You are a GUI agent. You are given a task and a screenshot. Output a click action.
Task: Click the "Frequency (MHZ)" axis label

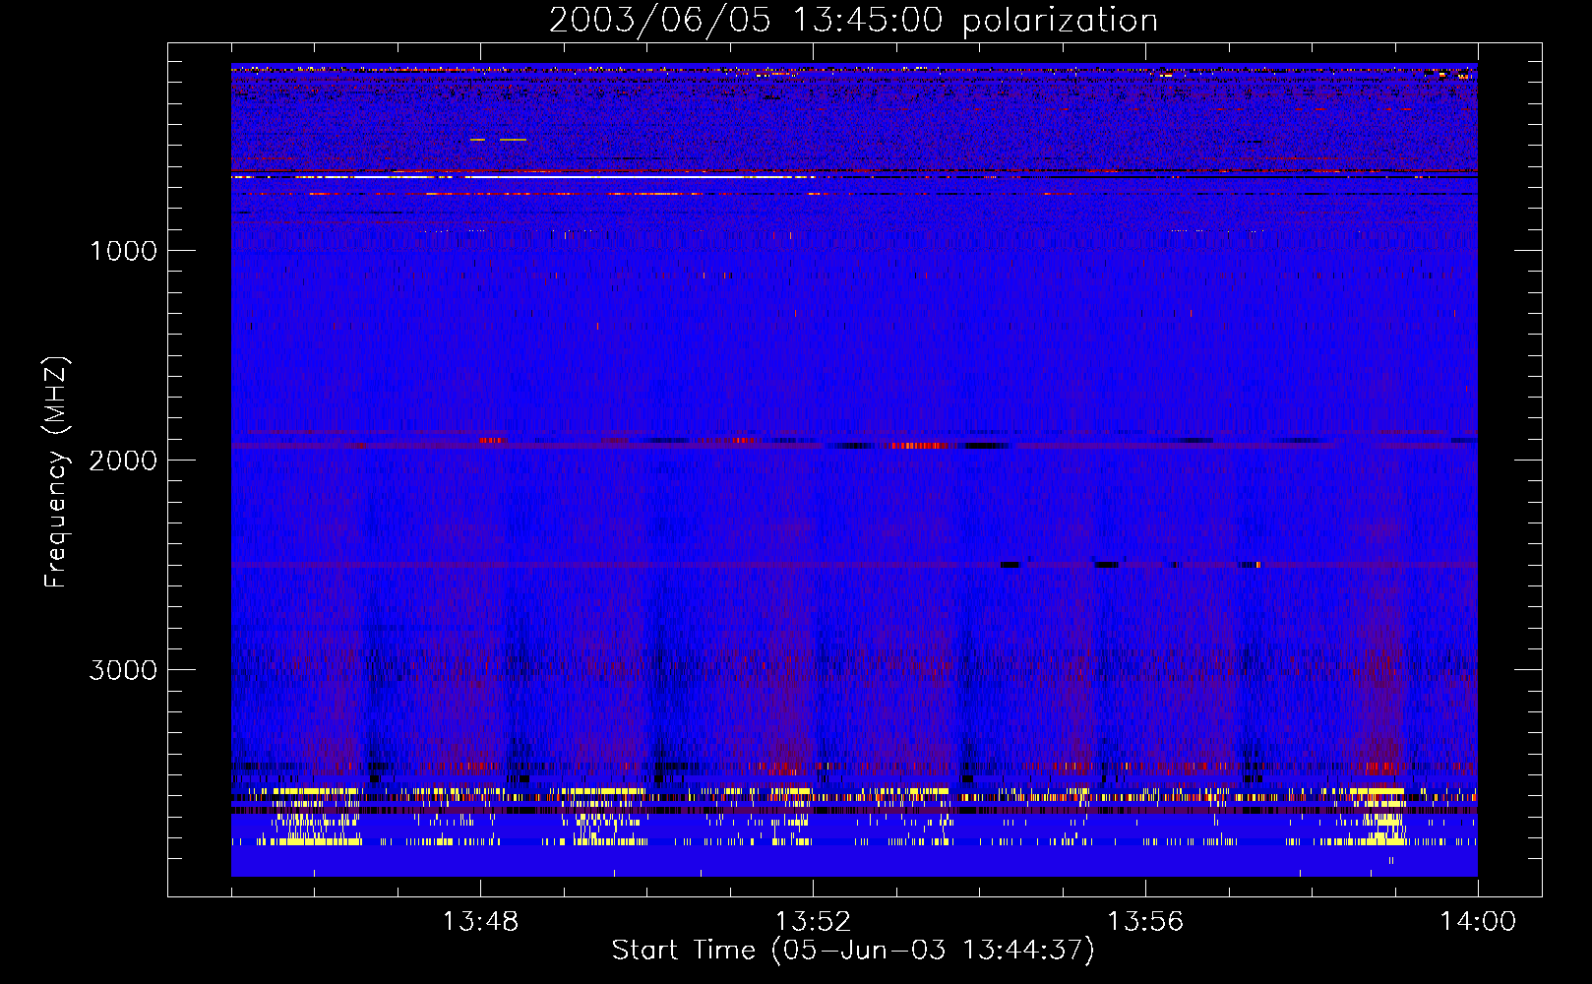coord(56,472)
